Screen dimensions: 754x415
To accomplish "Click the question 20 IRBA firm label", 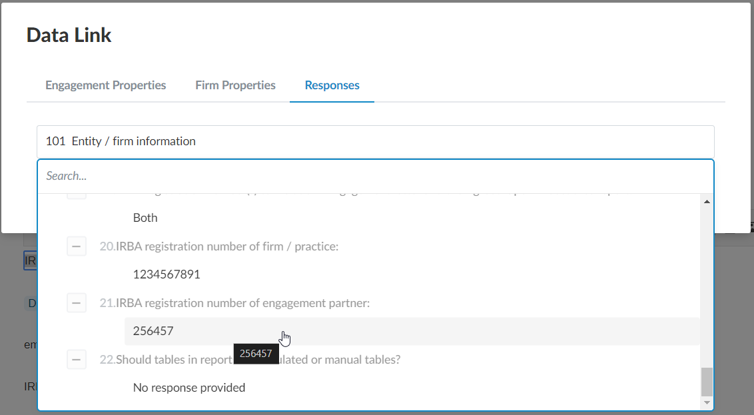I will 226,246.
